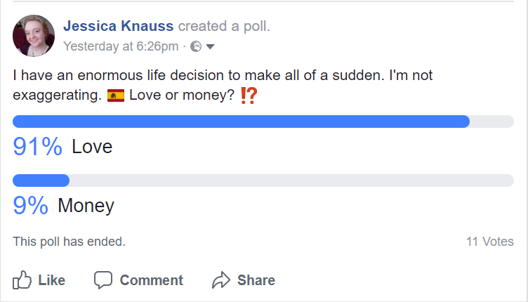Select the Love poll option
Screen dimensions: 528x302
(x=92, y=147)
